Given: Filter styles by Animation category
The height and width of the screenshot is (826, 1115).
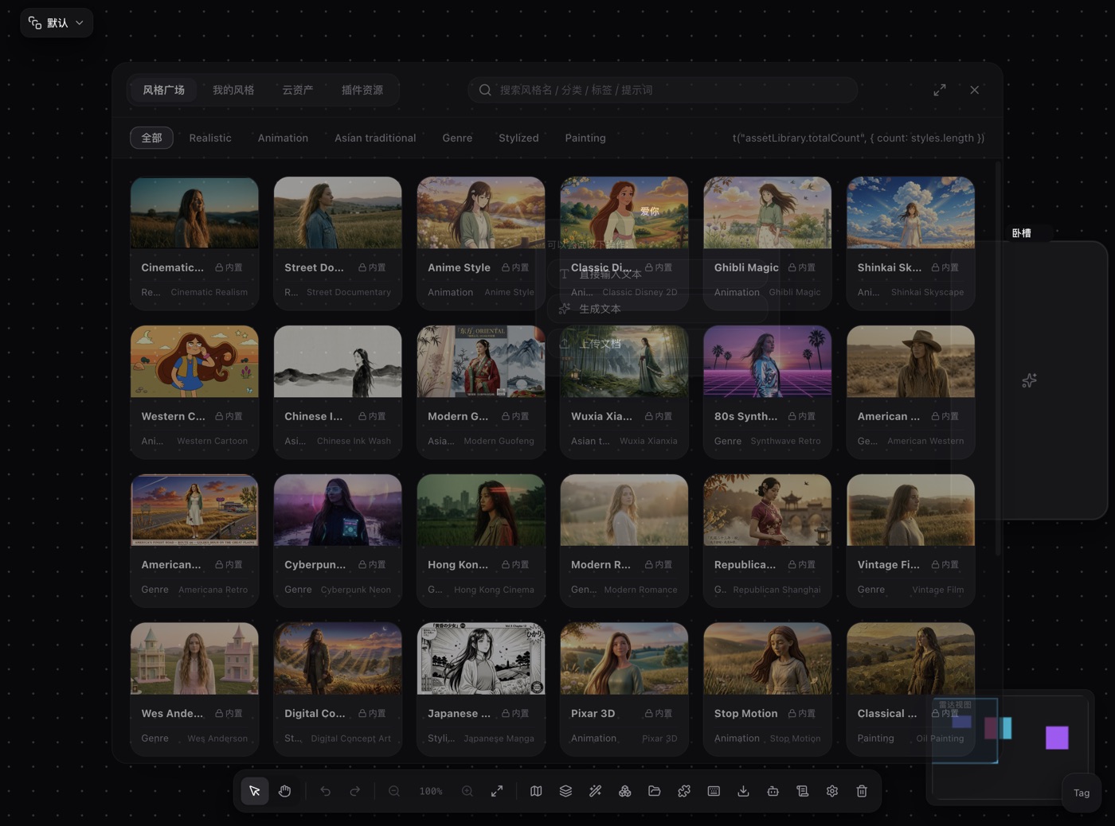Looking at the screenshot, I should click(283, 138).
